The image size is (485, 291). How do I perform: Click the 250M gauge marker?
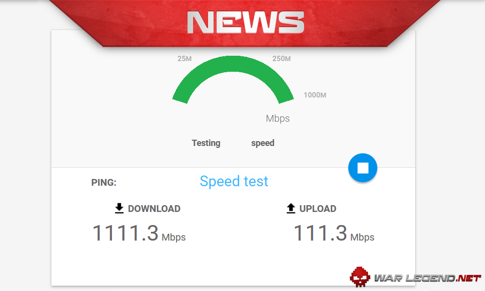click(x=281, y=59)
